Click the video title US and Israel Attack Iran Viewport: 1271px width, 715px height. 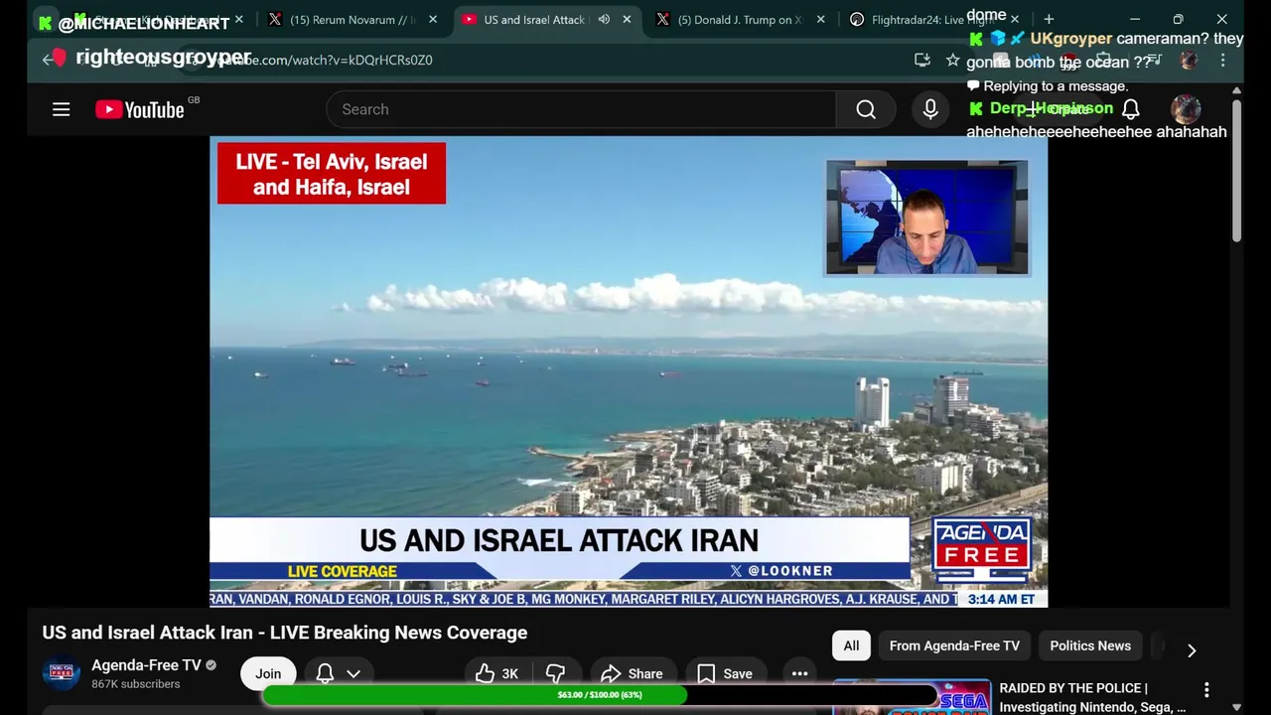(285, 633)
